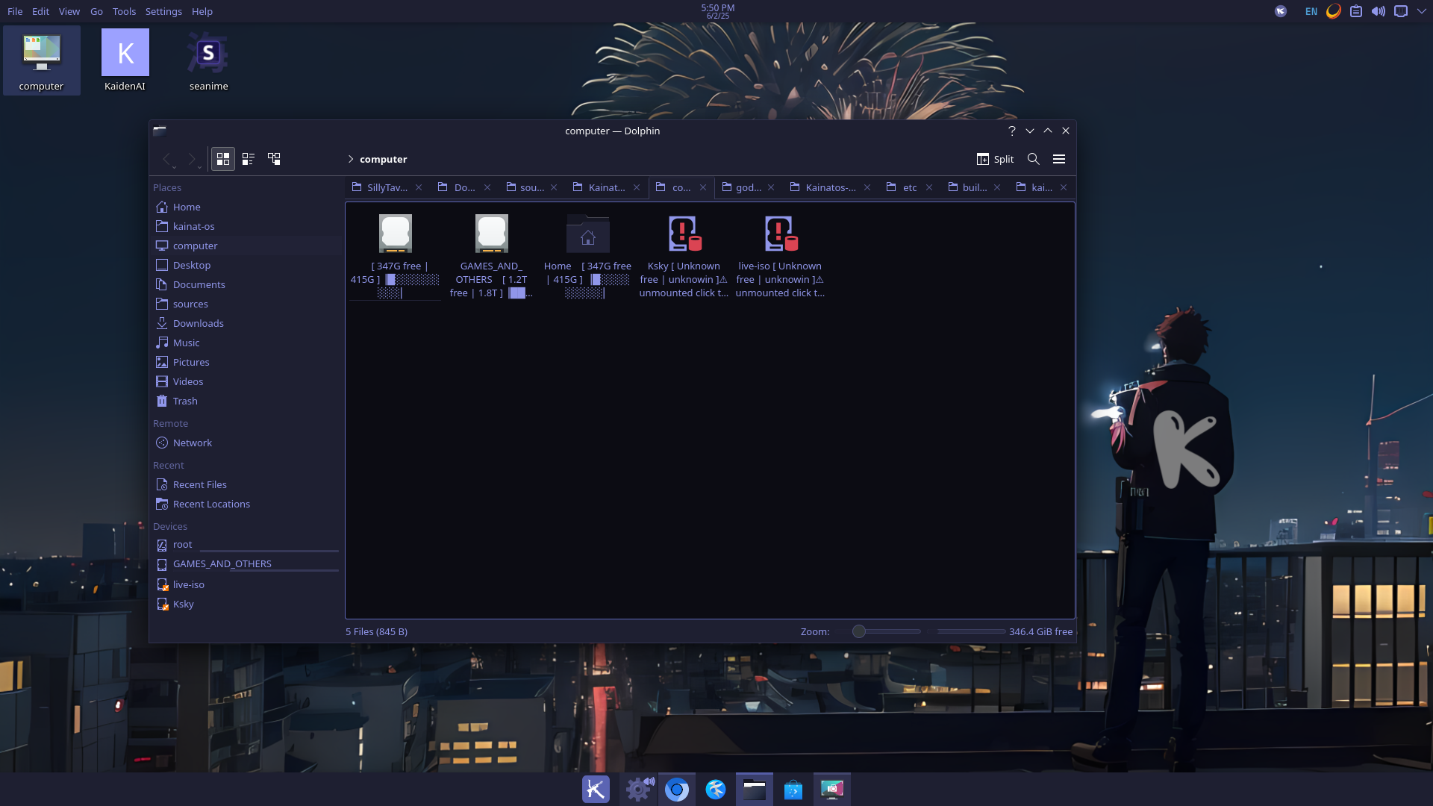
Task: Open Recent Locations in sidebar
Action: coord(246,504)
